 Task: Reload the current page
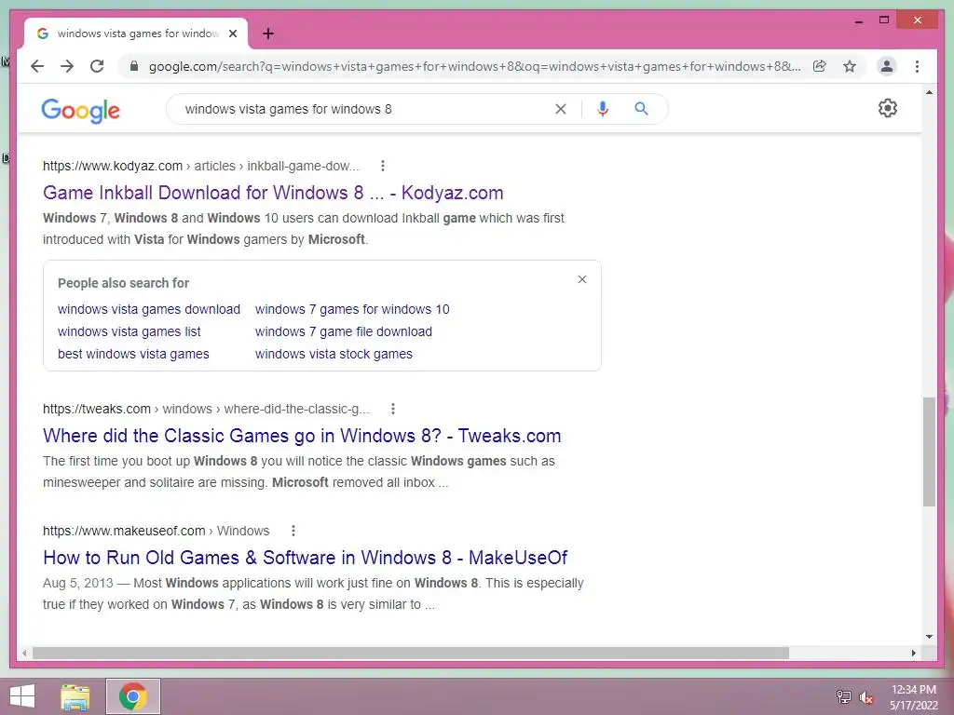click(x=97, y=66)
